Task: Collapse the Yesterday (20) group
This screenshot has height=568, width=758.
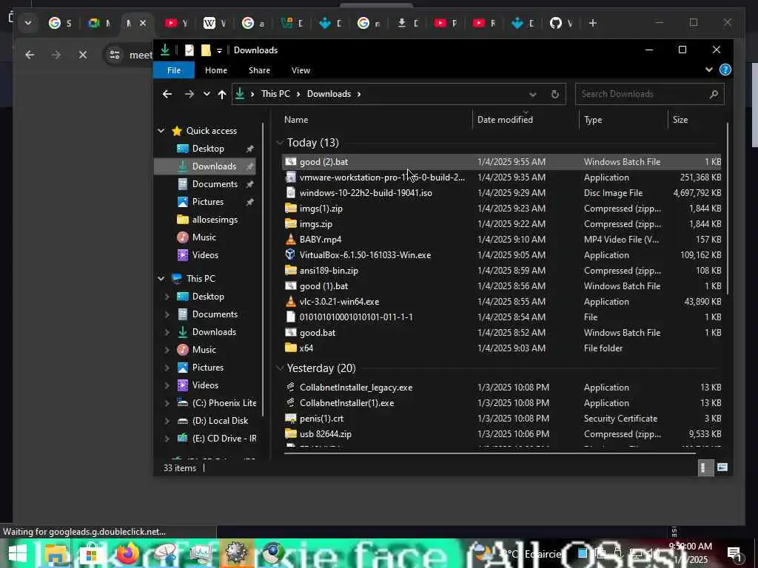Action: tap(280, 368)
